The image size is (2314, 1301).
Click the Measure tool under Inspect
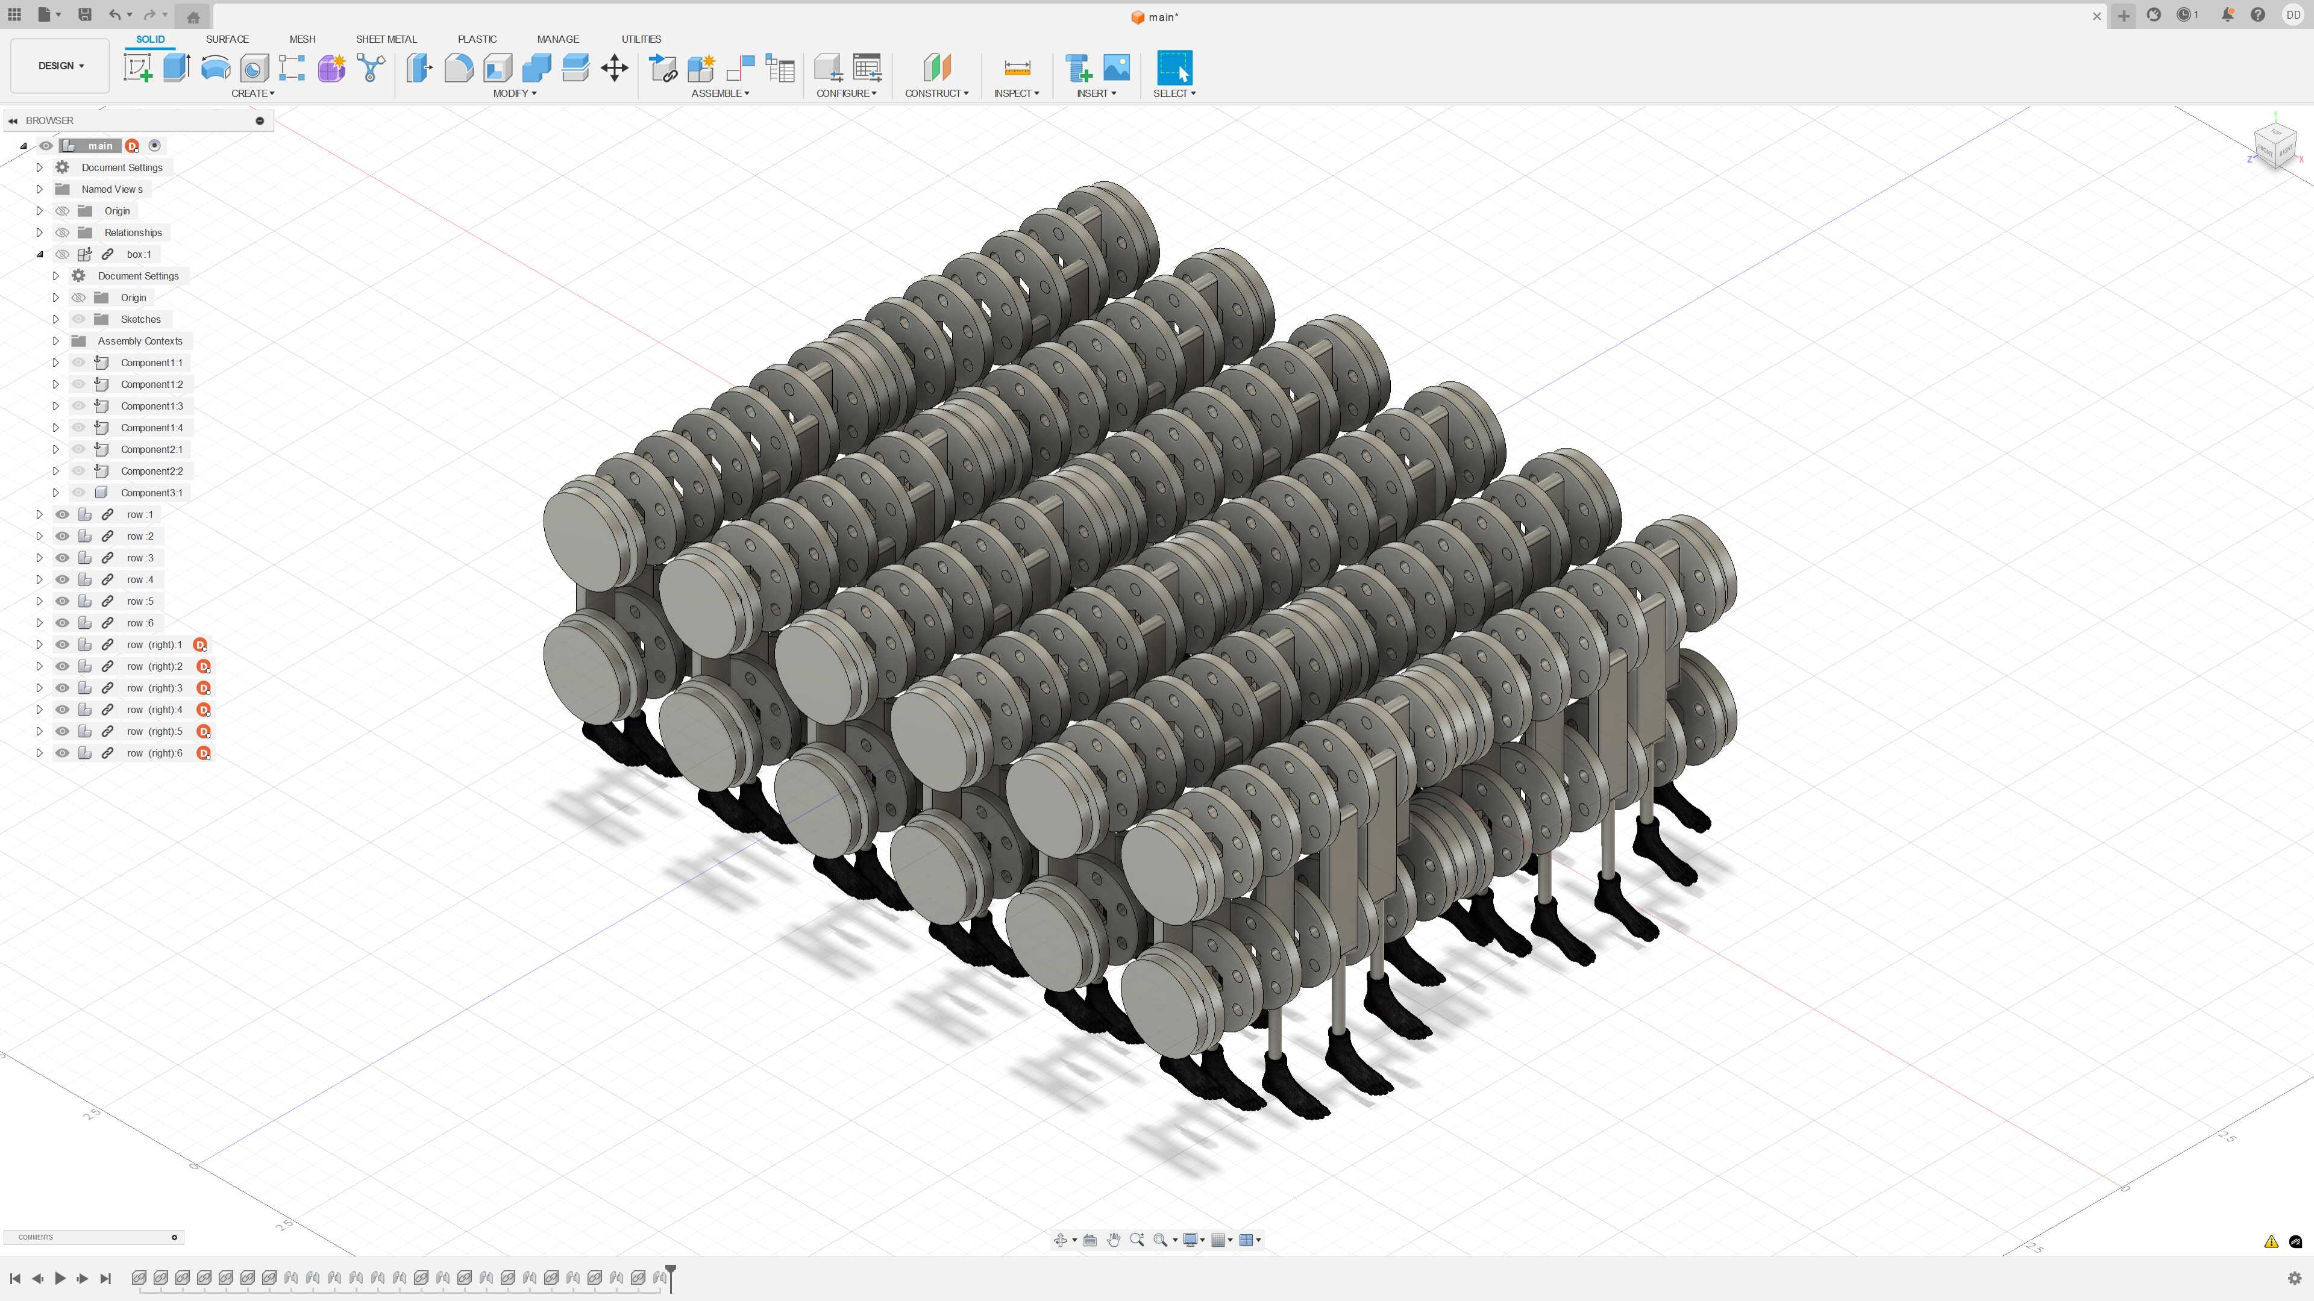(x=1017, y=67)
